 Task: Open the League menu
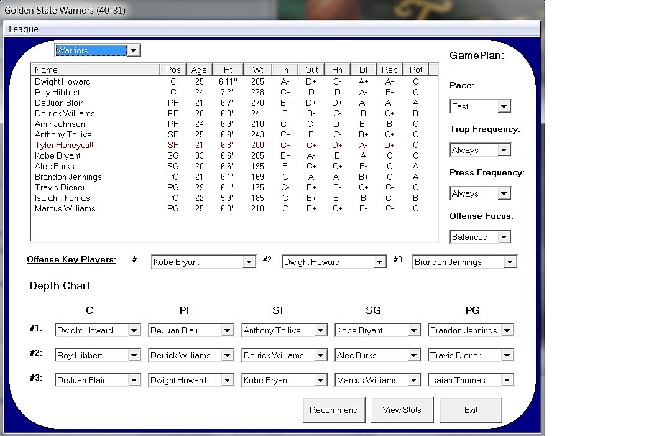click(x=24, y=29)
